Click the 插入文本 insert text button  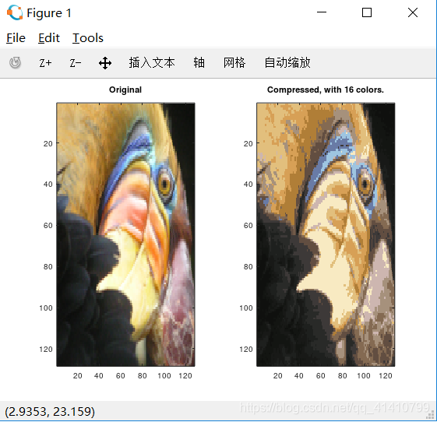152,62
